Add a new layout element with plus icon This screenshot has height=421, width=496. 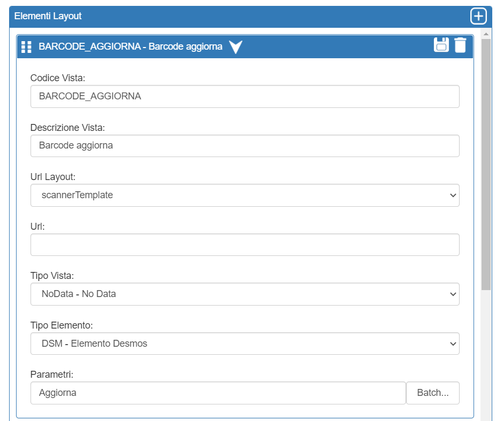(478, 17)
